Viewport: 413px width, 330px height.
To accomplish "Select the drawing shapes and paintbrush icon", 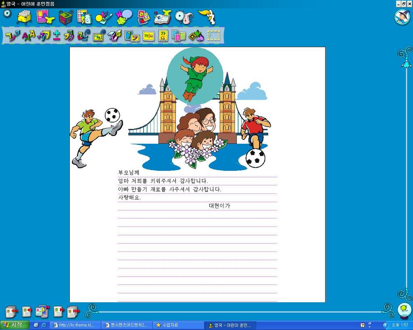I will pos(104,18).
